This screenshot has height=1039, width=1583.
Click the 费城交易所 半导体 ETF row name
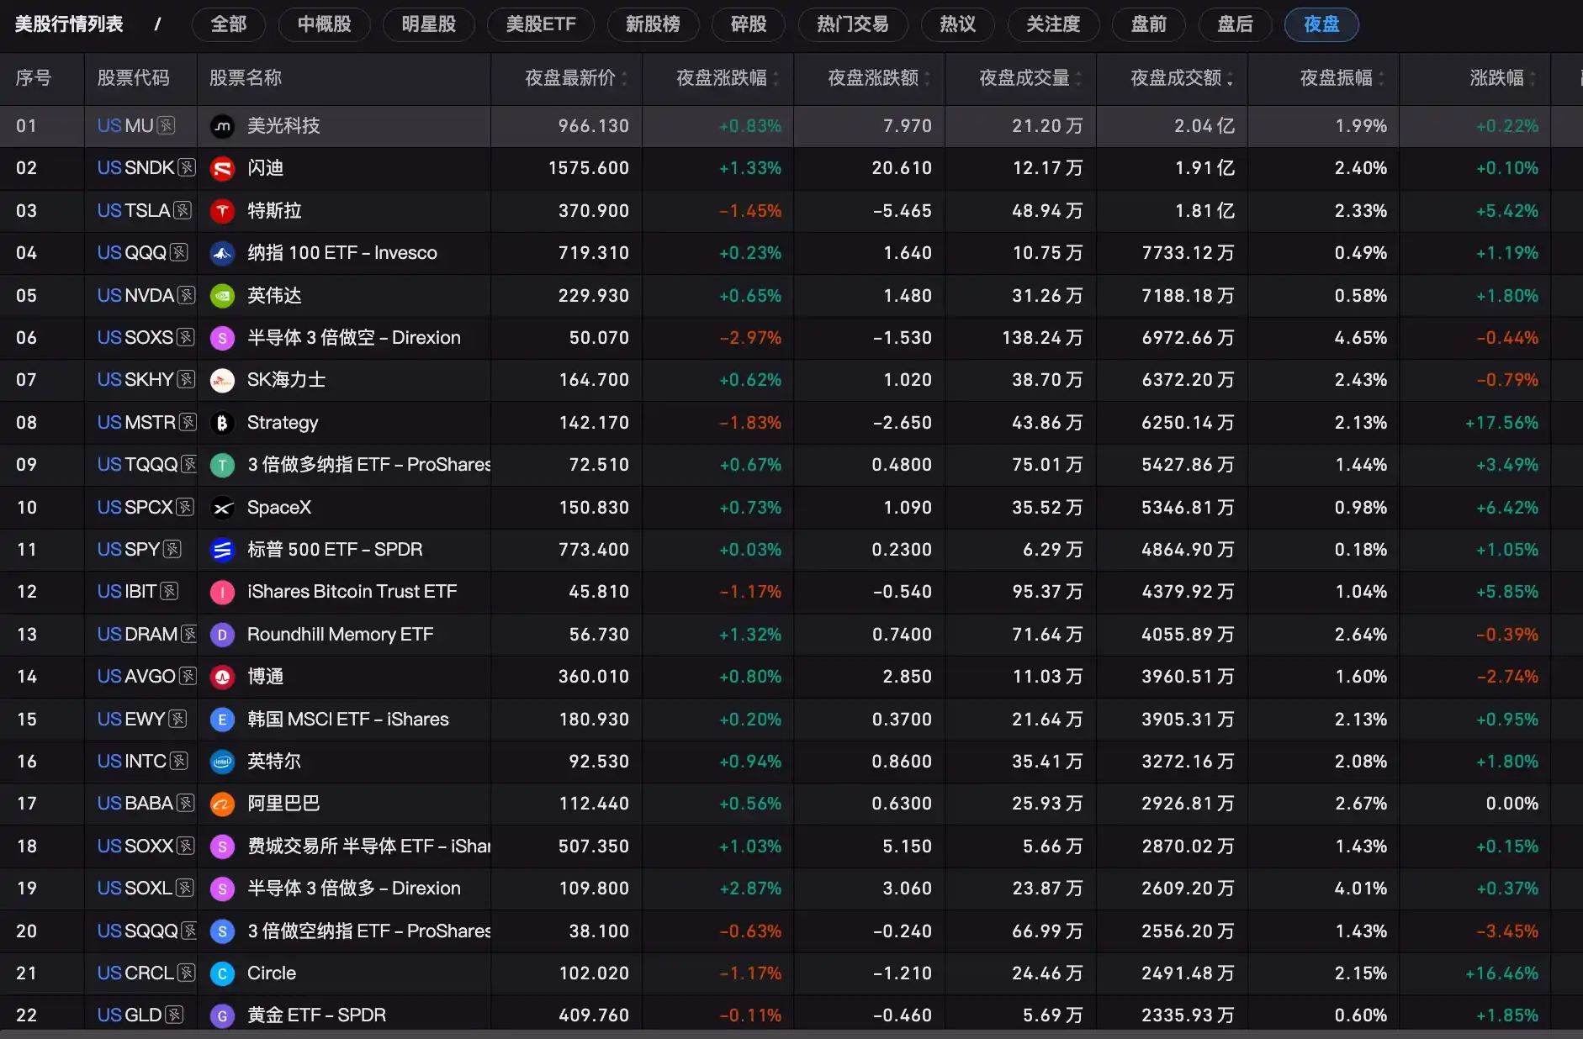[x=369, y=846]
